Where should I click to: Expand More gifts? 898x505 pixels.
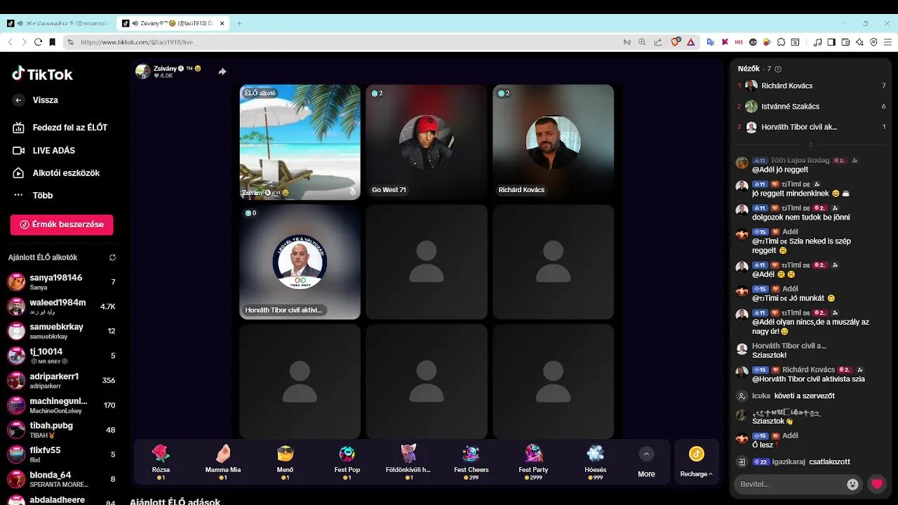pyautogui.click(x=646, y=462)
